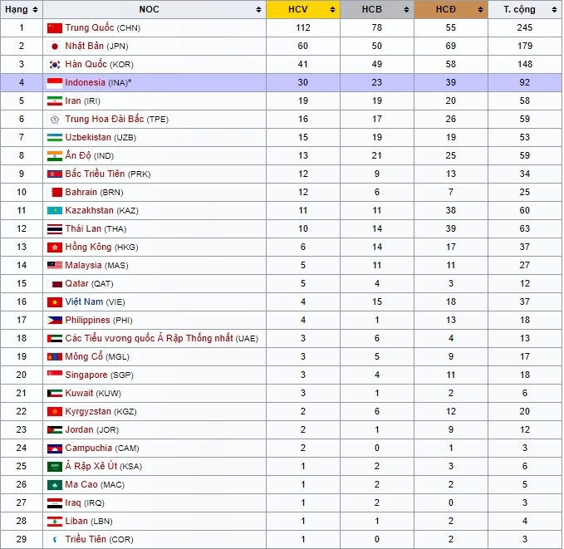Click the HCB silver header cell label

coord(371,10)
